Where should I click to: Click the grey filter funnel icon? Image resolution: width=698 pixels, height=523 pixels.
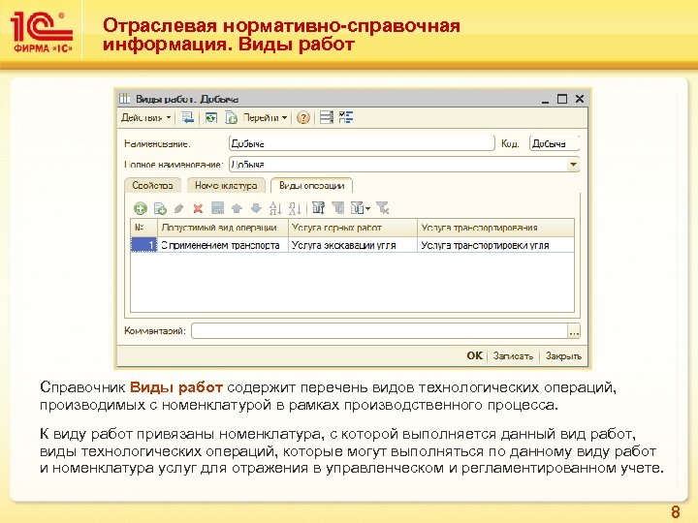(338, 207)
